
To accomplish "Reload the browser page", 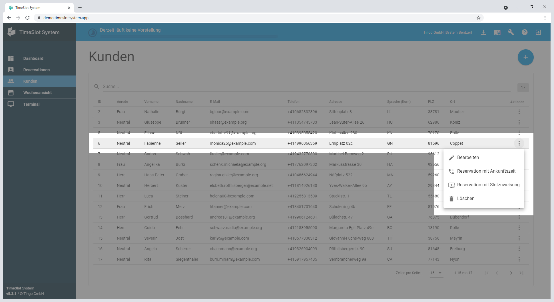I will click(x=27, y=18).
